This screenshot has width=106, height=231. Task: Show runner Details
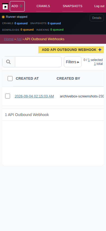(x=97, y=18)
